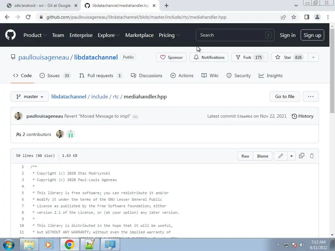The image size is (335, 251).
Task: Click paullouisageneau commit author avatar
Action: [19, 116]
